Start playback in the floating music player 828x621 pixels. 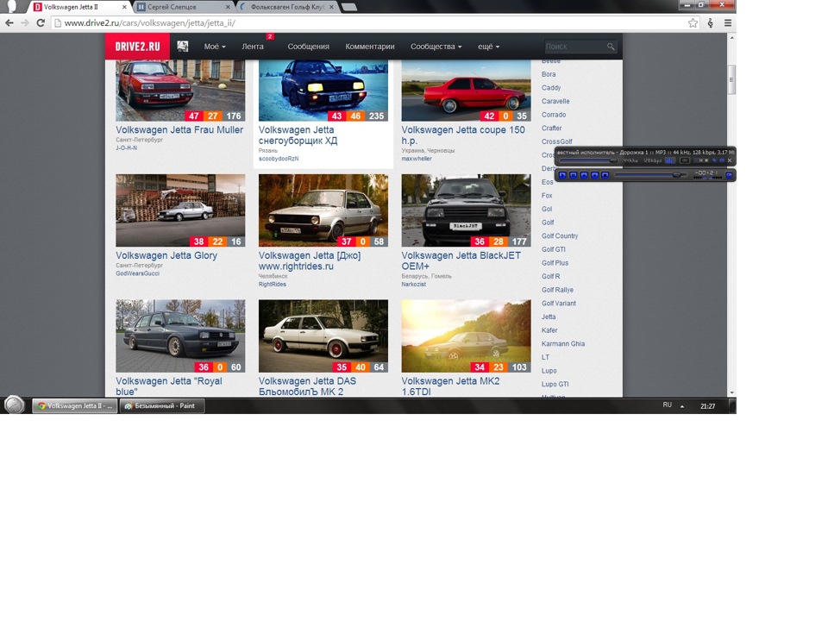pyautogui.click(x=562, y=175)
